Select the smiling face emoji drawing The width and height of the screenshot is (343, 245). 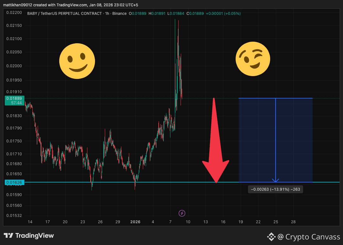77,61
